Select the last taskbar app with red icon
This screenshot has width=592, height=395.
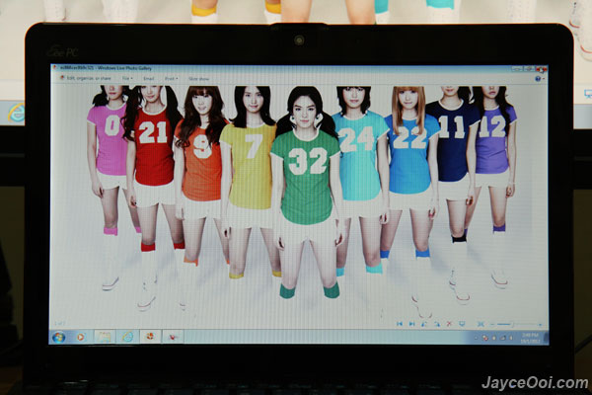(x=174, y=336)
